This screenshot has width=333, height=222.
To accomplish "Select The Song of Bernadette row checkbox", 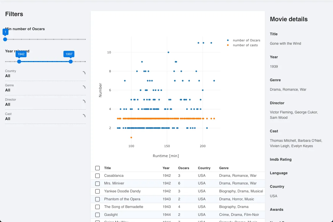I will (x=97, y=207).
